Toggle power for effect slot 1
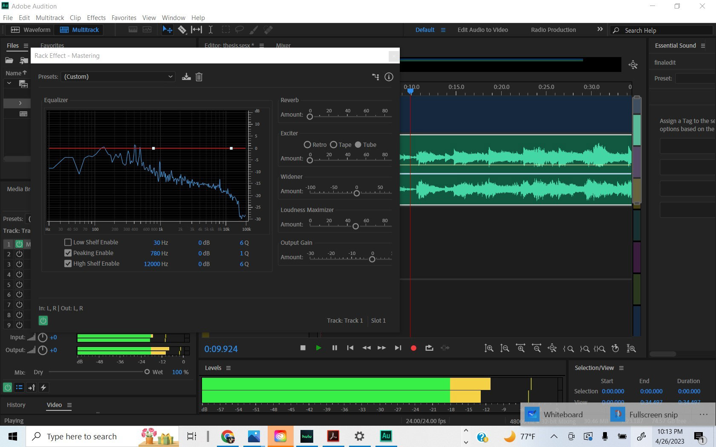The width and height of the screenshot is (716, 447). (19, 244)
